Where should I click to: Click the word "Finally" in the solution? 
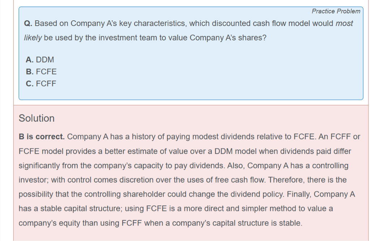300,194
